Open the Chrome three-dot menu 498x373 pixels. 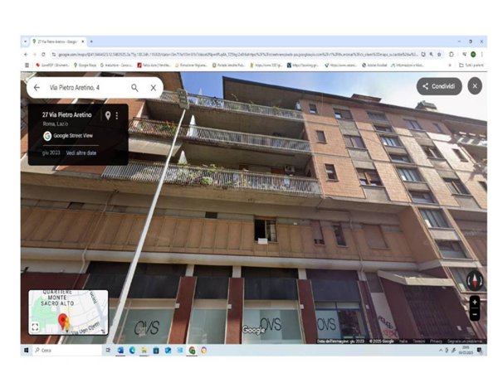pyautogui.click(x=482, y=53)
